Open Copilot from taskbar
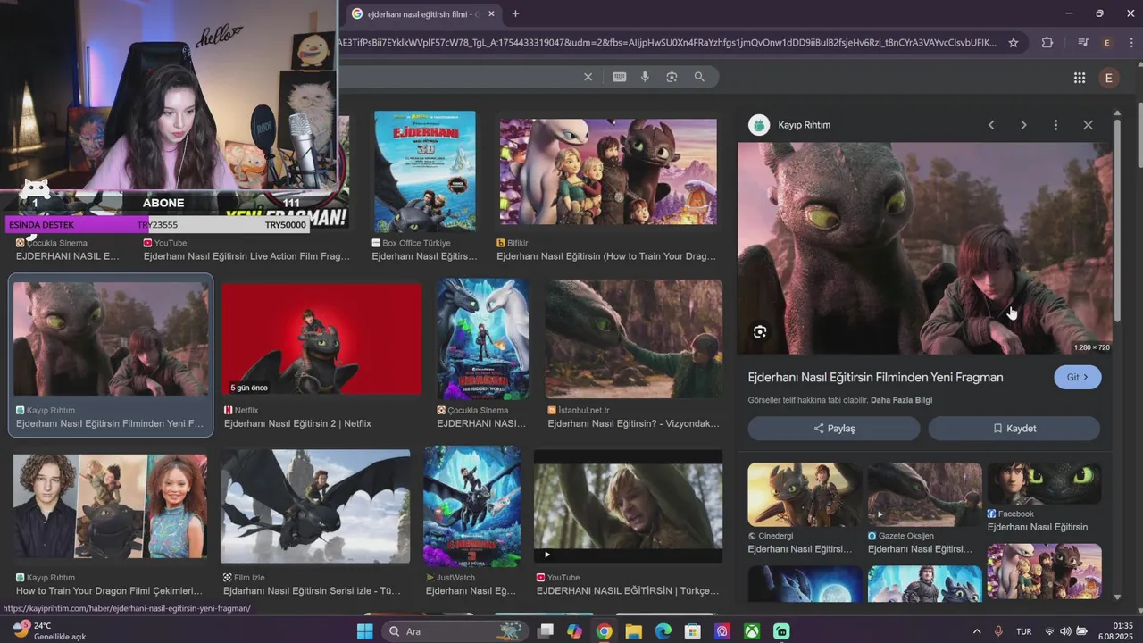This screenshot has height=643, width=1143. pos(574,631)
